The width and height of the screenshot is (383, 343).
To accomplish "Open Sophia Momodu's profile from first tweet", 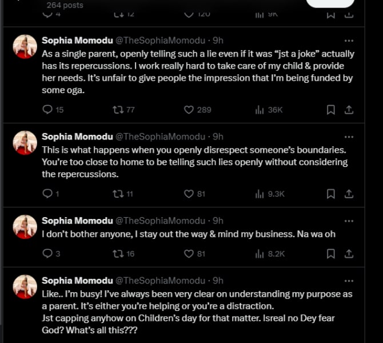I will pyautogui.click(x=77, y=41).
